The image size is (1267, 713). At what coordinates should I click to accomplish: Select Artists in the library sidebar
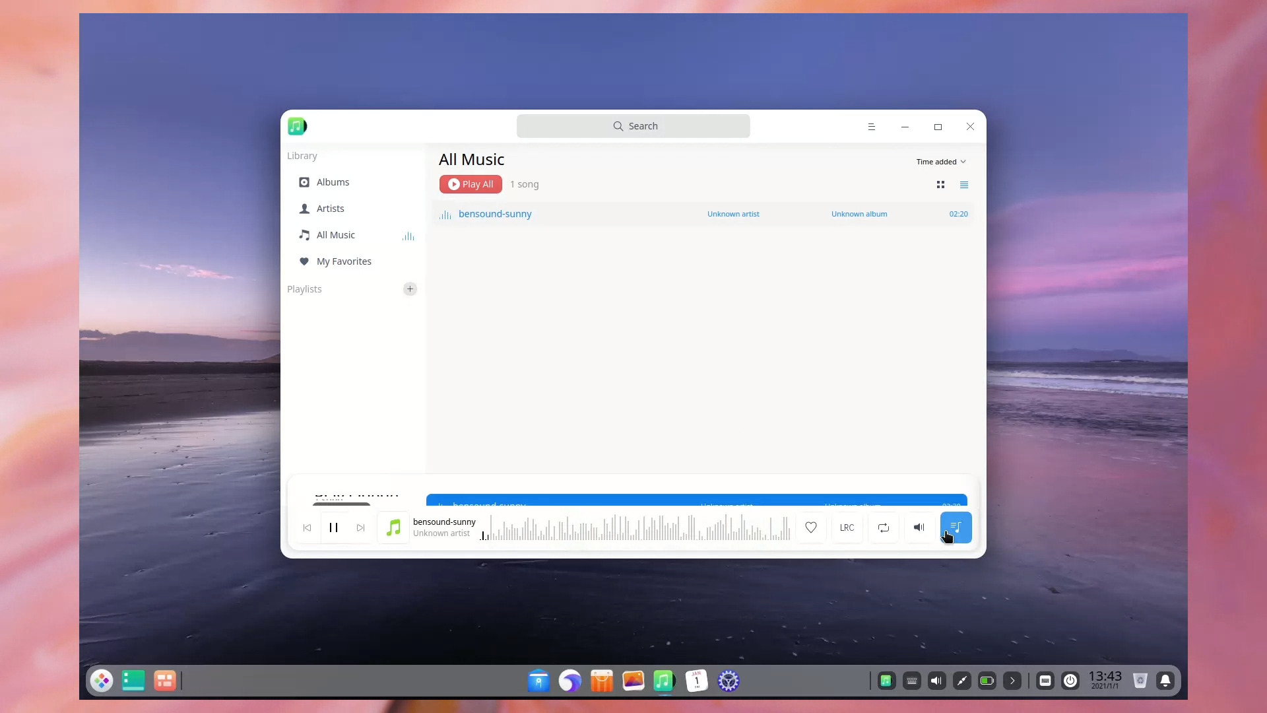[329, 208]
